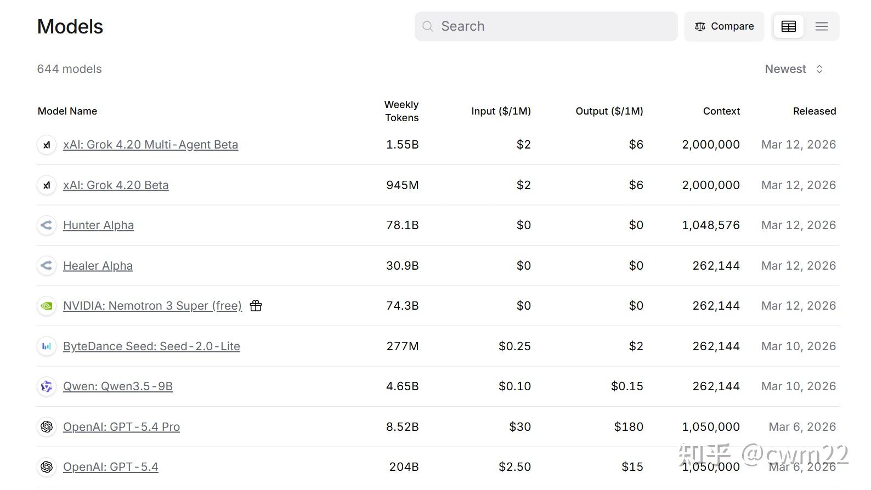
Task: Click the 78.1B weekly tokens value
Action: (x=403, y=225)
